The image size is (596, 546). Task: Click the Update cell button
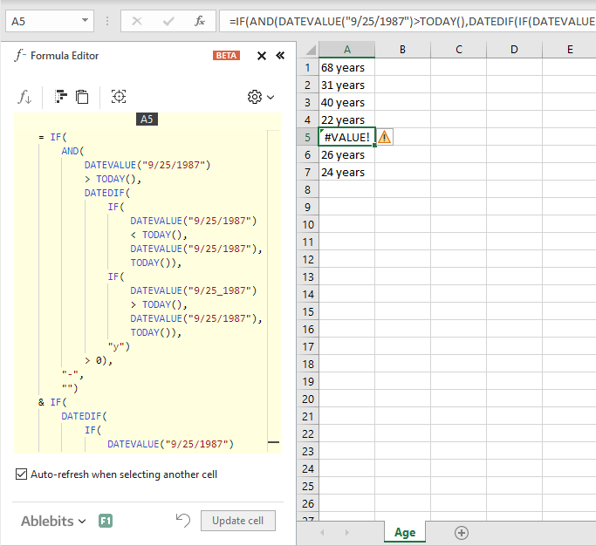[x=238, y=521]
